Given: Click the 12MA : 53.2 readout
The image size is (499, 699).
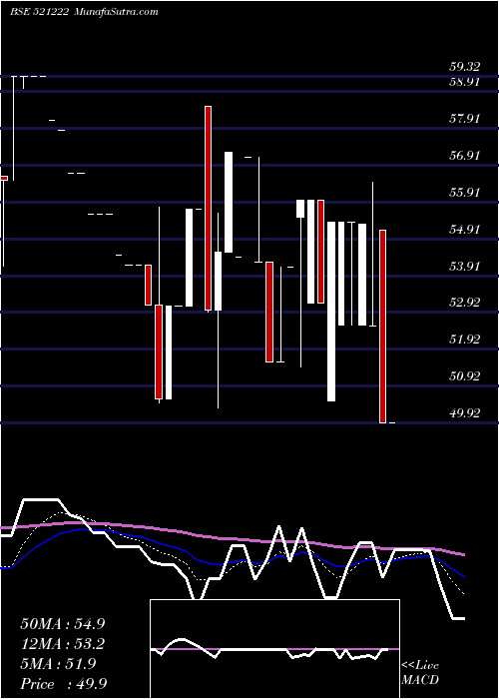Looking at the screenshot, I should tap(63, 644).
